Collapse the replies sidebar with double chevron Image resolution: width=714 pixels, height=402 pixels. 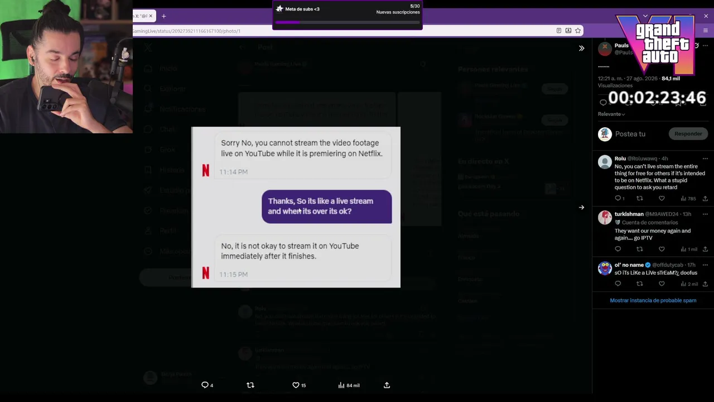581,49
